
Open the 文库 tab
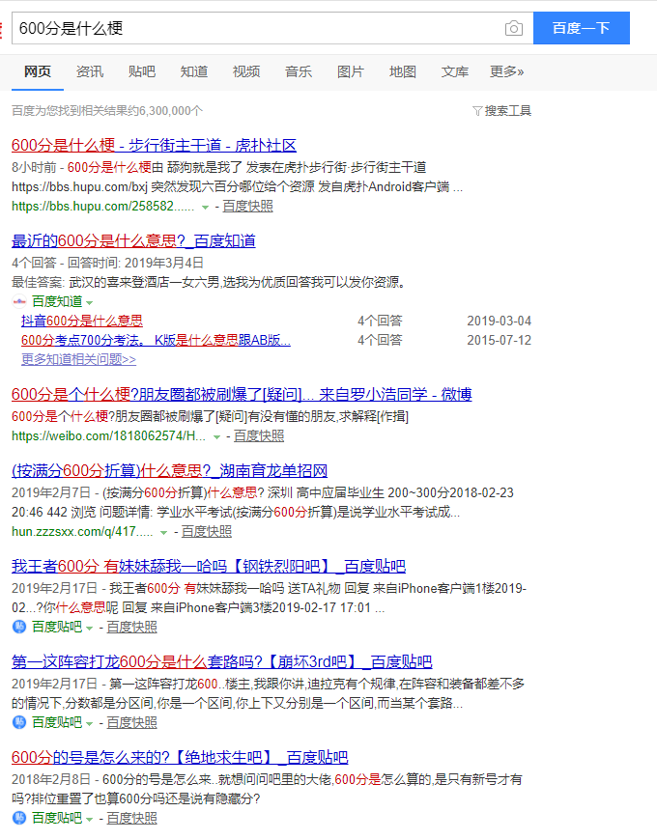click(455, 71)
